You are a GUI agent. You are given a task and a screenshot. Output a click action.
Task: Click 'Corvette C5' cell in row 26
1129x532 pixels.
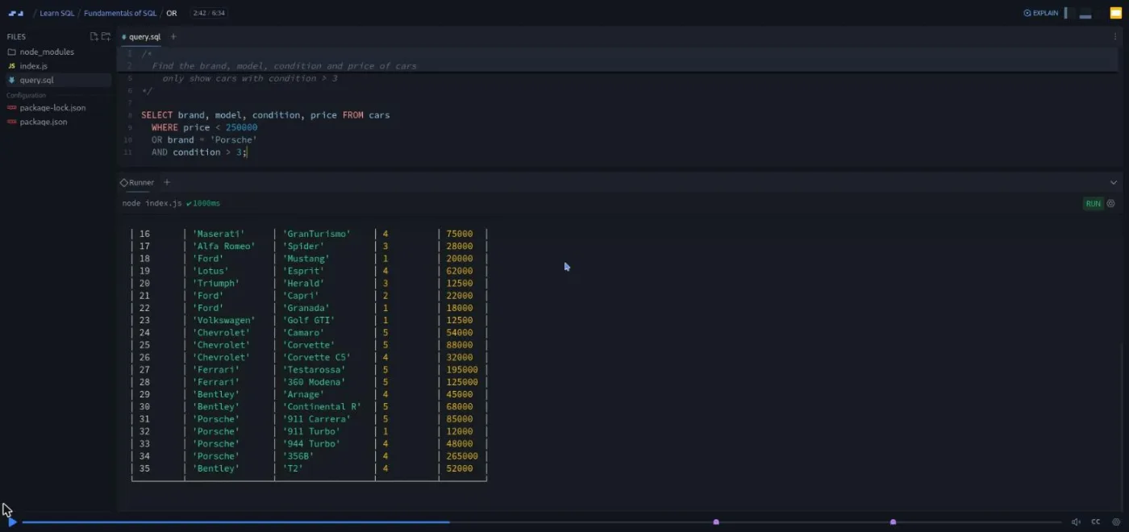[316, 357]
